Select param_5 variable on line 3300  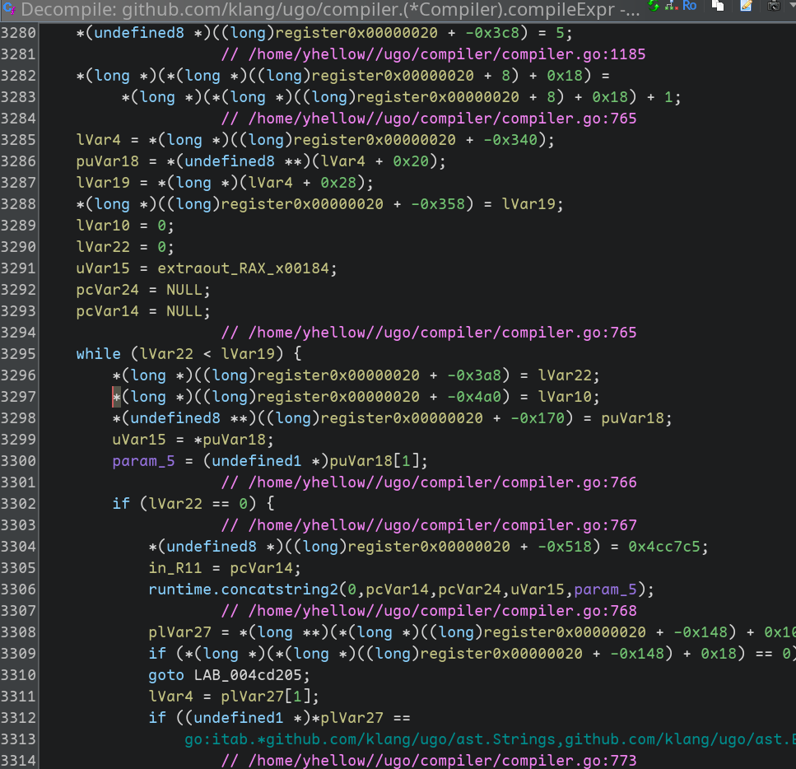pyautogui.click(x=143, y=460)
